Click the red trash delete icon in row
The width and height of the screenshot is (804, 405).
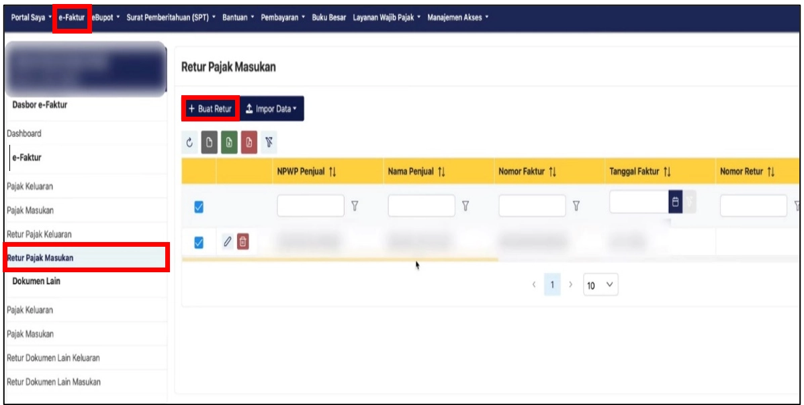pyautogui.click(x=243, y=241)
